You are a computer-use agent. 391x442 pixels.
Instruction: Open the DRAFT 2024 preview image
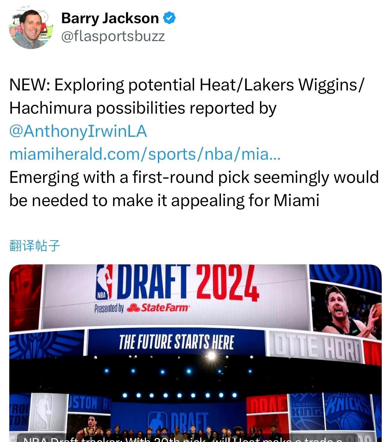[x=195, y=353]
